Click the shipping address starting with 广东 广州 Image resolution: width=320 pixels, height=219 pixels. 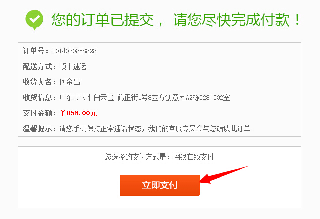145,98
